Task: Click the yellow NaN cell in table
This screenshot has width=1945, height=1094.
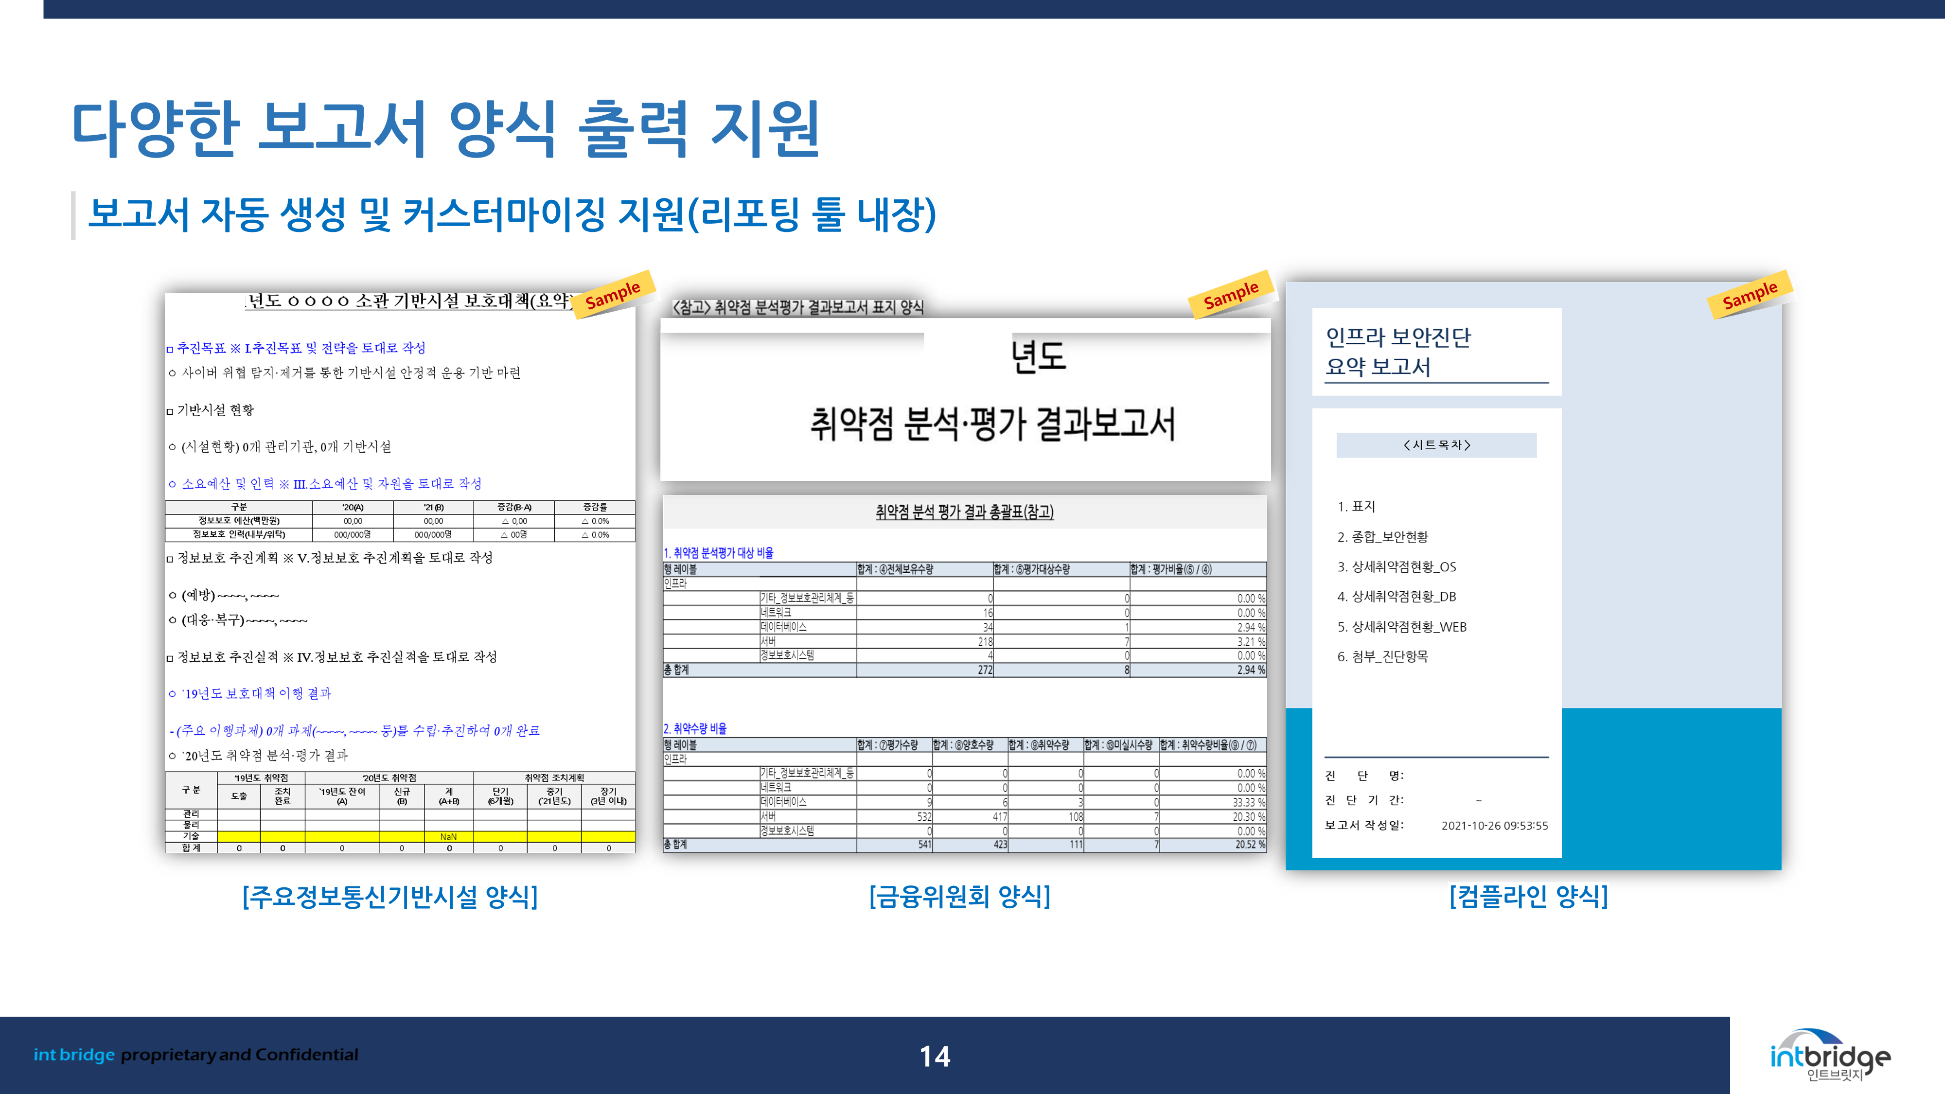Action: [x=448, y=836]
